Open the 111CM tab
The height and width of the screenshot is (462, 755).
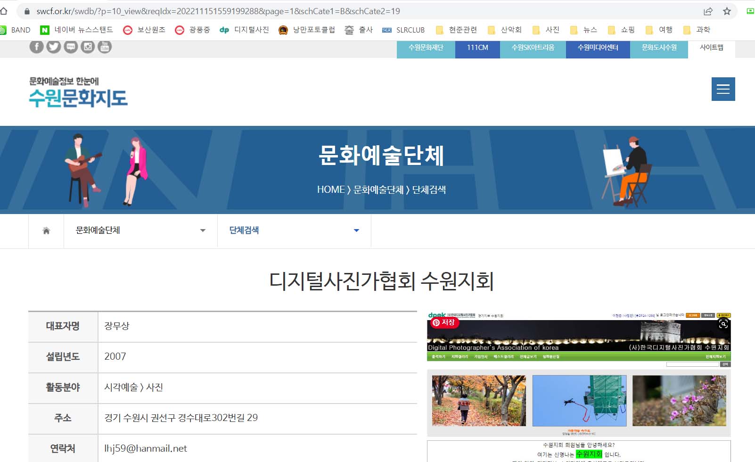coord(477,48)
